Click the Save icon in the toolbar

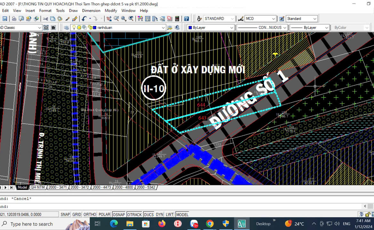pos(4,19)
